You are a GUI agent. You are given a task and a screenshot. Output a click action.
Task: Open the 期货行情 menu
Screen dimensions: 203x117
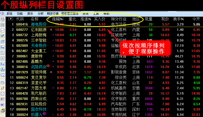53,14
